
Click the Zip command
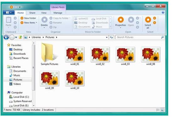click(53, 27)
